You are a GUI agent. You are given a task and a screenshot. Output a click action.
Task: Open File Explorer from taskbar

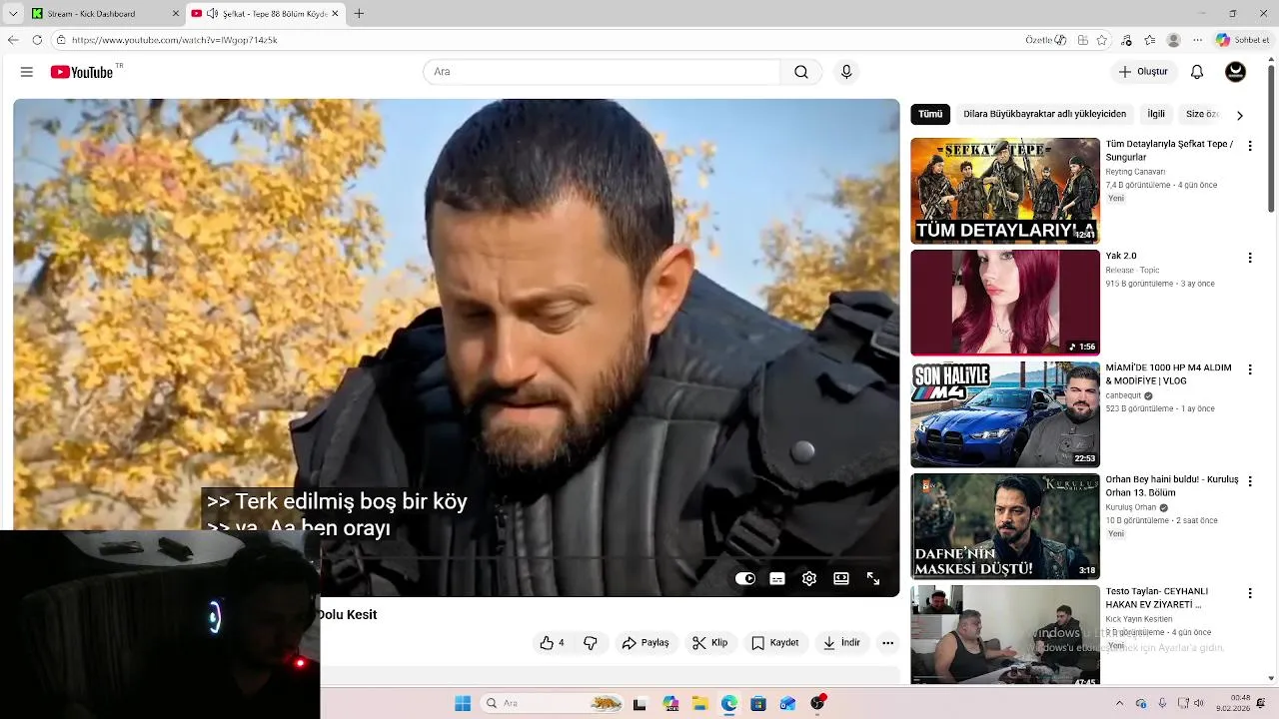point(700,703)
